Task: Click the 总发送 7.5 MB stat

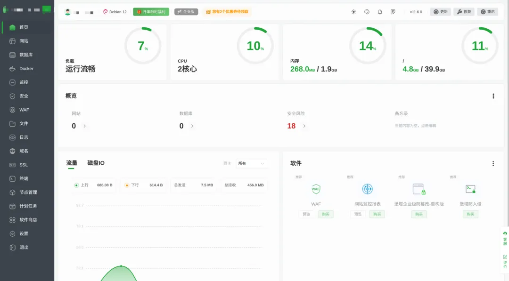Action: coord(194,185)
